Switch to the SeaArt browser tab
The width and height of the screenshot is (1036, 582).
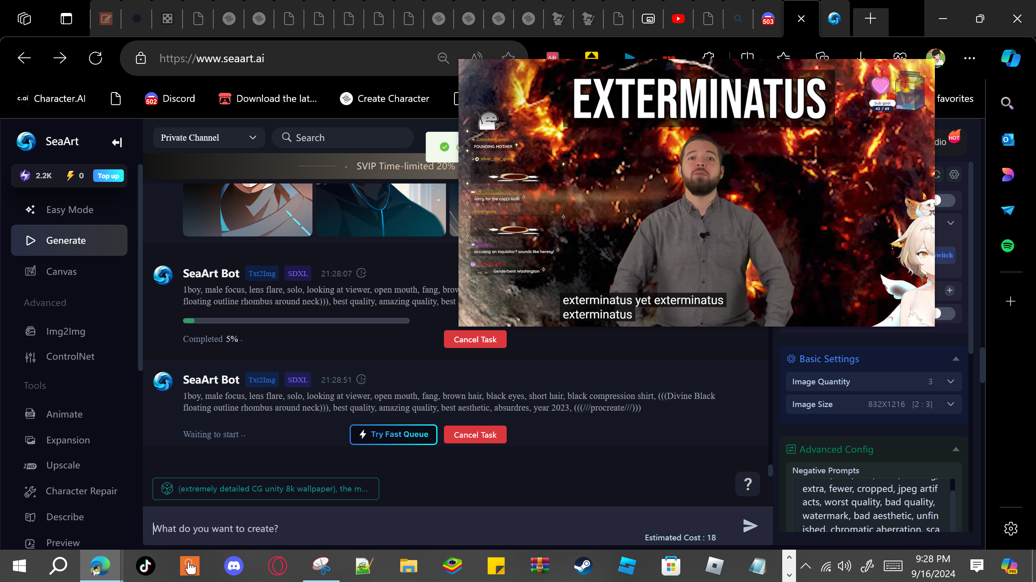[834, 19]
